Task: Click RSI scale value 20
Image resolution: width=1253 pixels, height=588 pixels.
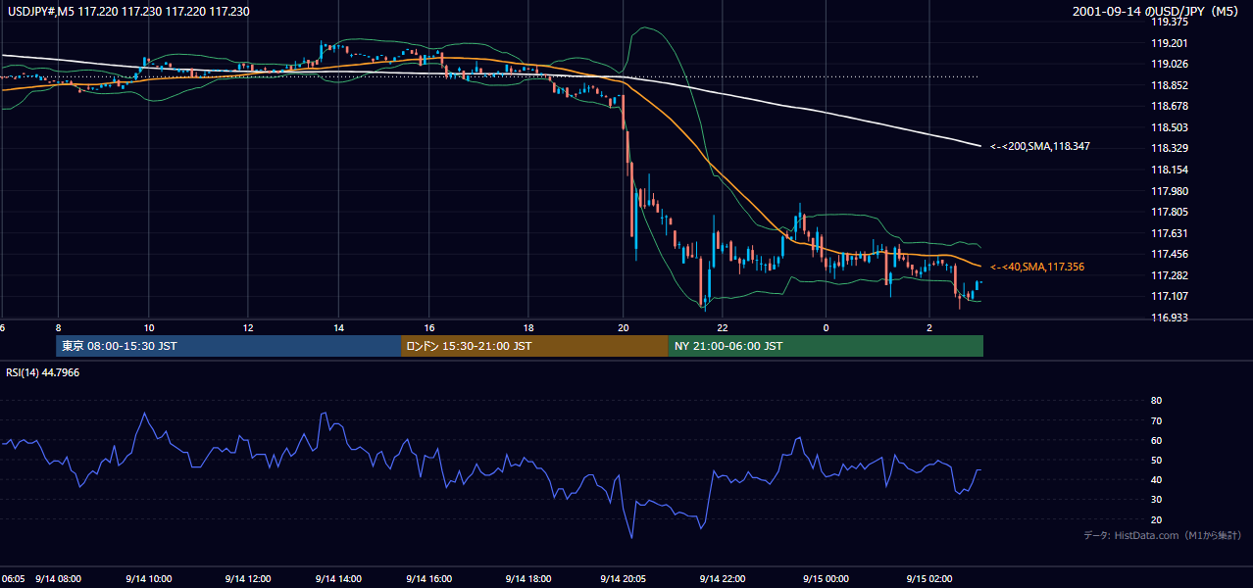Action: point(1156,519)
